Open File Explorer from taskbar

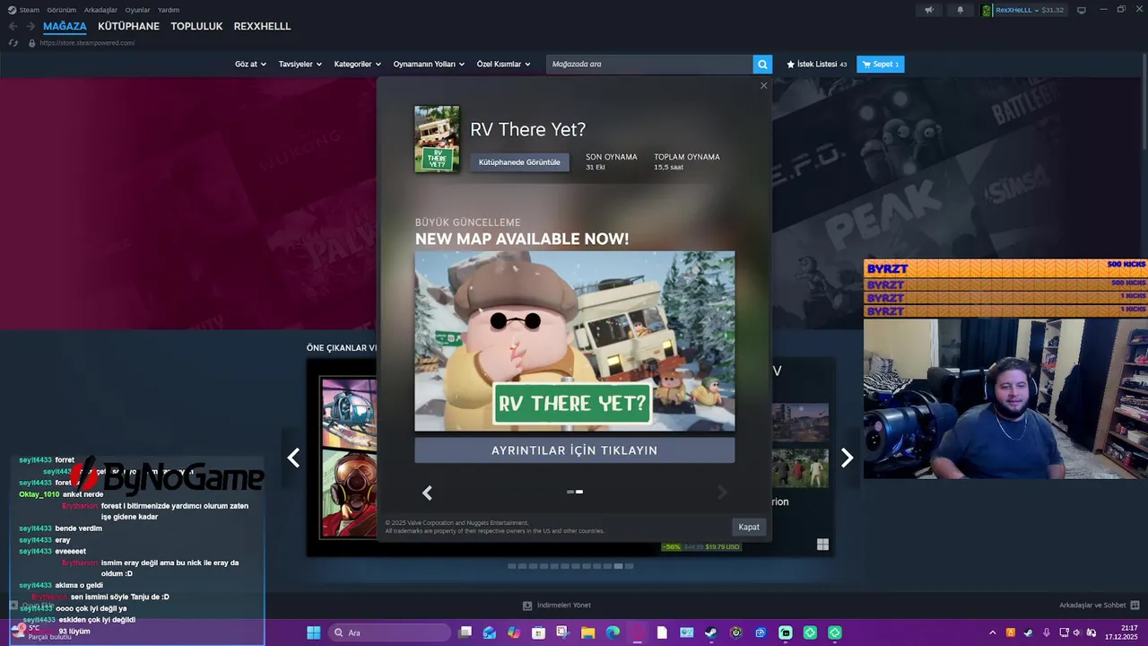pos(587,633)
